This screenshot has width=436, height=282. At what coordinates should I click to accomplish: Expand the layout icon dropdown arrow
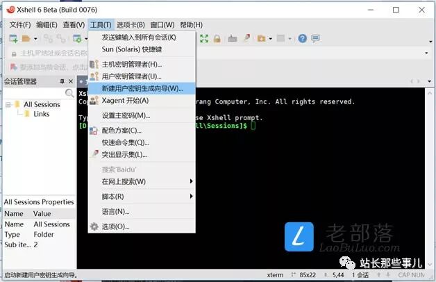pos(290,39)
